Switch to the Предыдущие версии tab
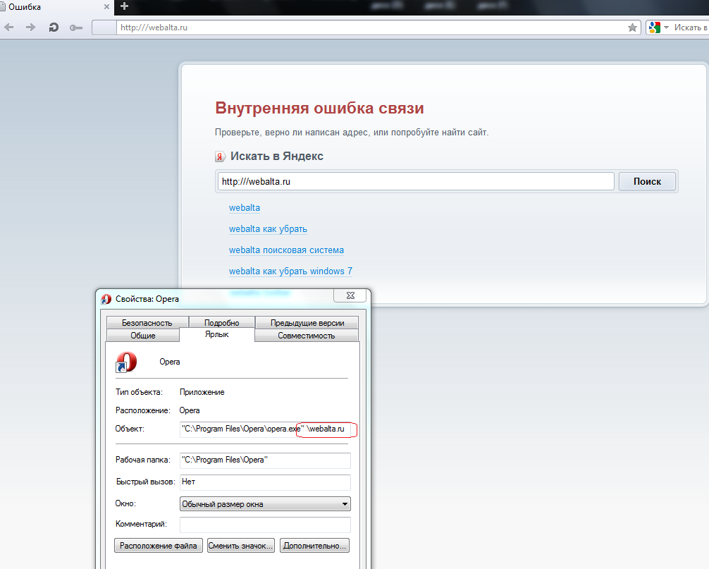 (307, 322)
